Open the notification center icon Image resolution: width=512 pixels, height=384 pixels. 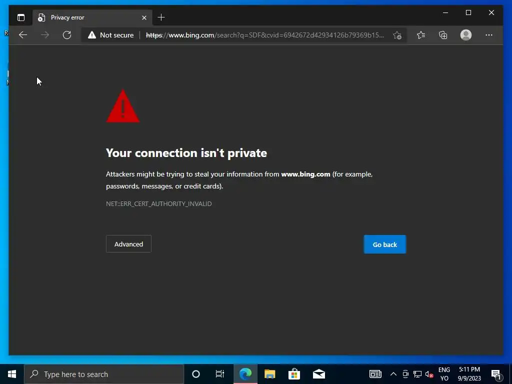coord(496,374)
